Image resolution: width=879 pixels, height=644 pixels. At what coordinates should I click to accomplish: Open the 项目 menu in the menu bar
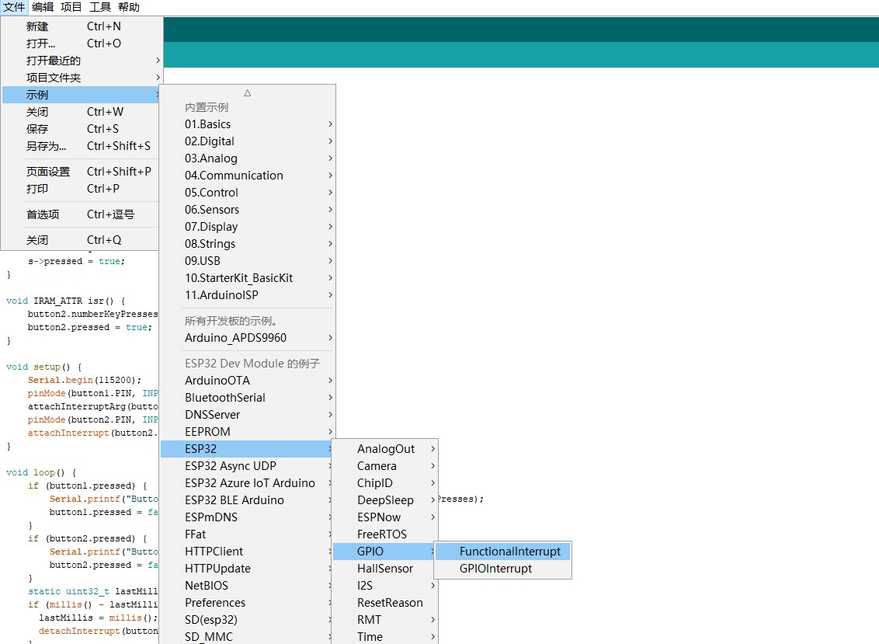click(71, 7)
